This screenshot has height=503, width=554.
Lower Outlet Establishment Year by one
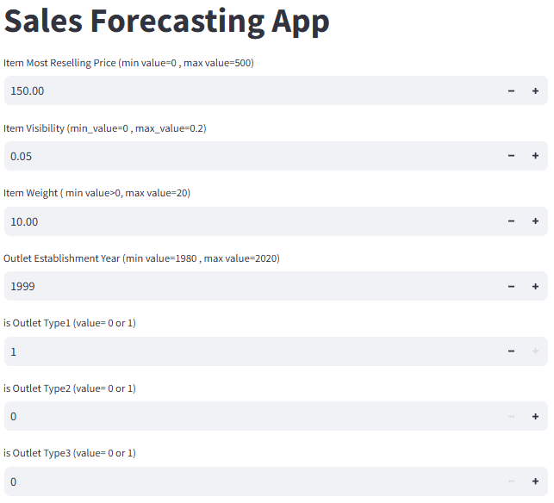point(511,286)
